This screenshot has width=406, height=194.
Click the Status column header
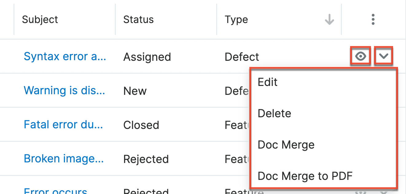(x=138, y=20)
